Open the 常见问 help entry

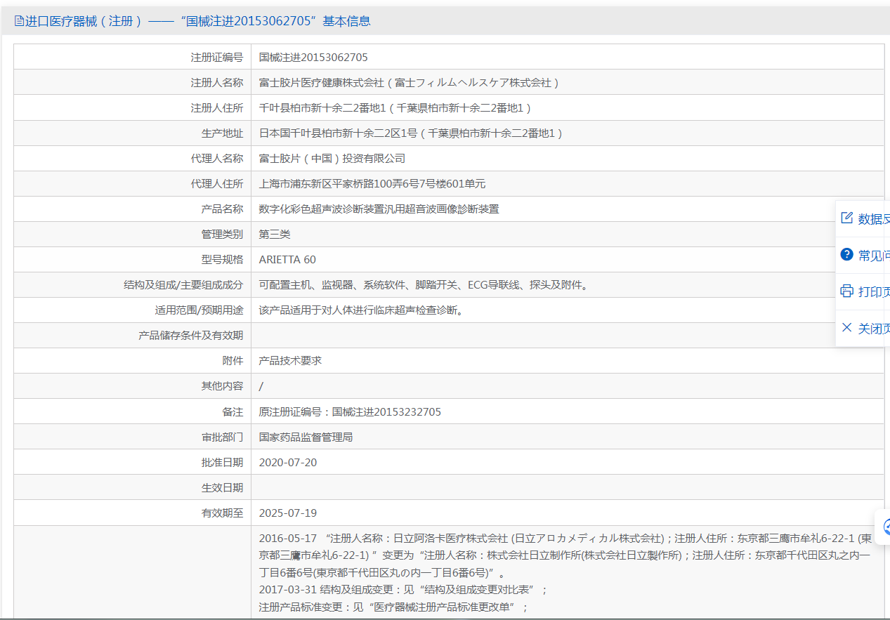863,256
